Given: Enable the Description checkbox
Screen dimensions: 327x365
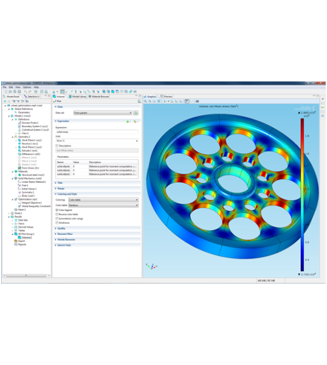Looking at the screenshot, I should 57,146.
